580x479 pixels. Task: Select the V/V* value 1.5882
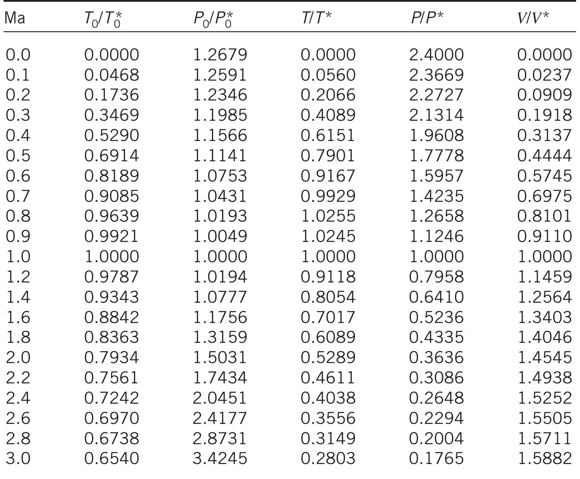(544, 458)
